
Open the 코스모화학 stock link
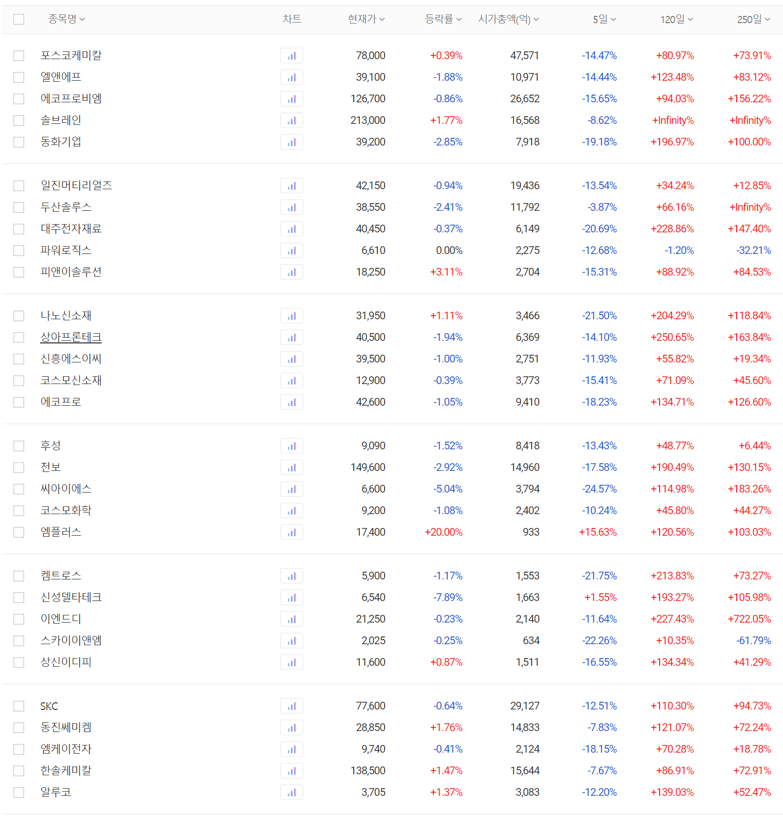click(66, 511)
